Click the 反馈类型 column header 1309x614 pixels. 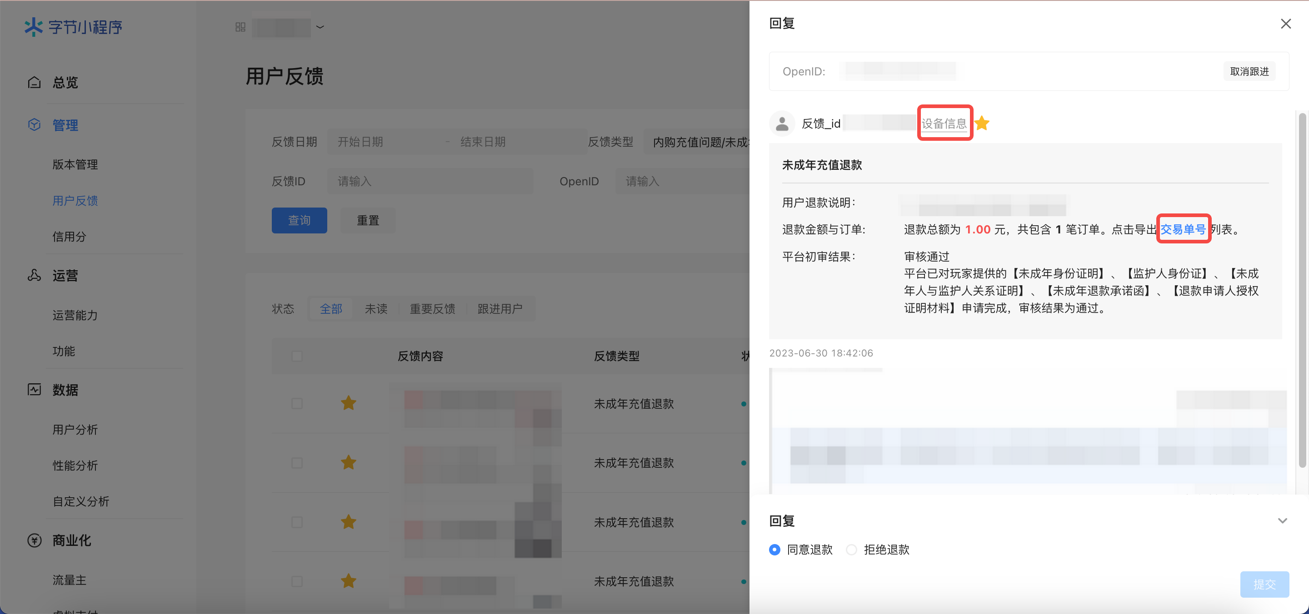617,356
